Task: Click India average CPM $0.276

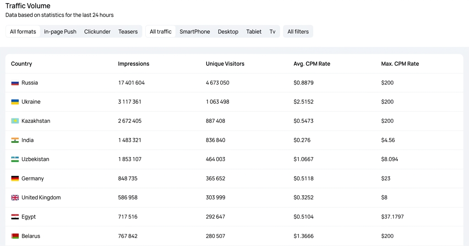Action: pyautogui.click(x=302, y=140)
